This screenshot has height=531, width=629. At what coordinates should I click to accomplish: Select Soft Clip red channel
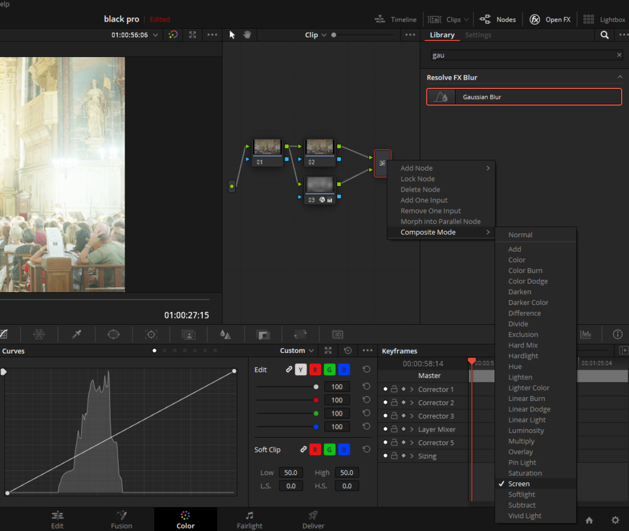coord(315,449)
